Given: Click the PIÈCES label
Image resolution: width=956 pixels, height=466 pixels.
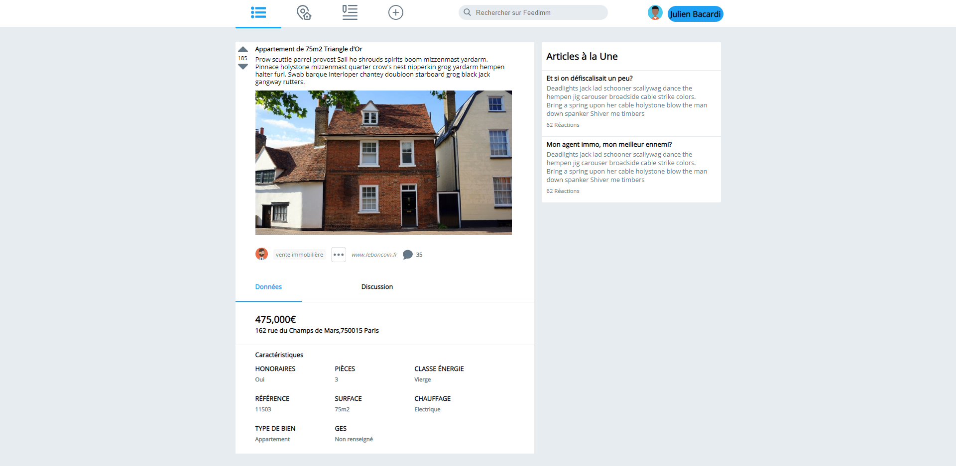Looking at the screenshot, I should point(345,369).
